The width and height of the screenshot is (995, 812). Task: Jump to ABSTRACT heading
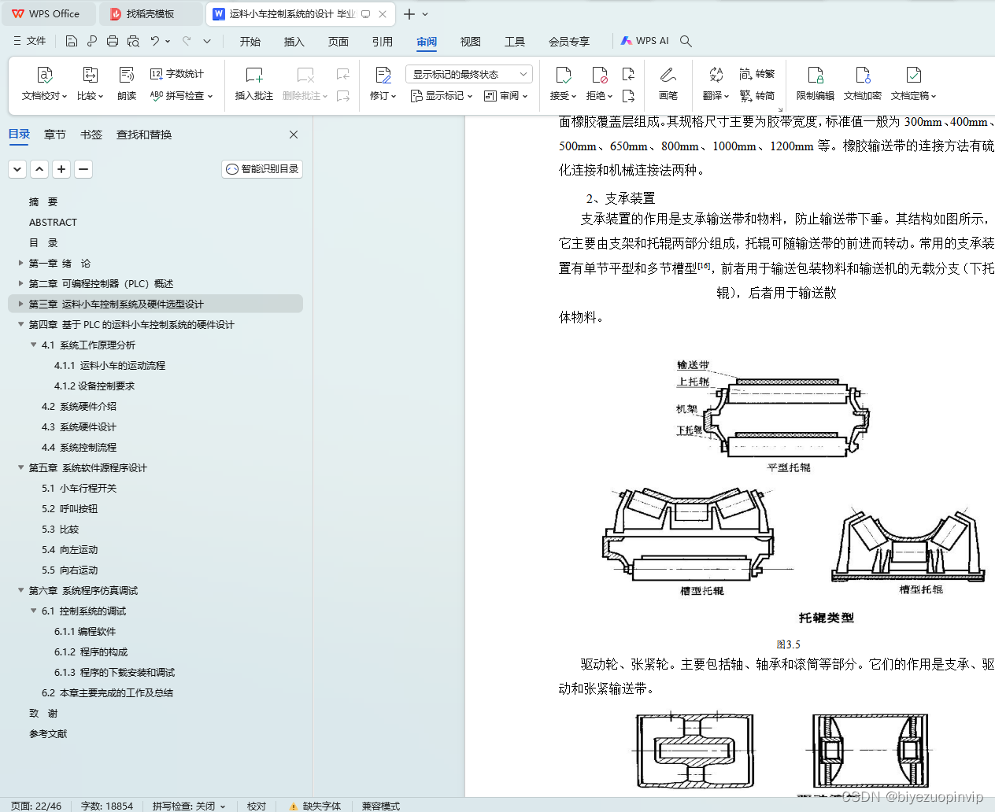click(53, 223)
